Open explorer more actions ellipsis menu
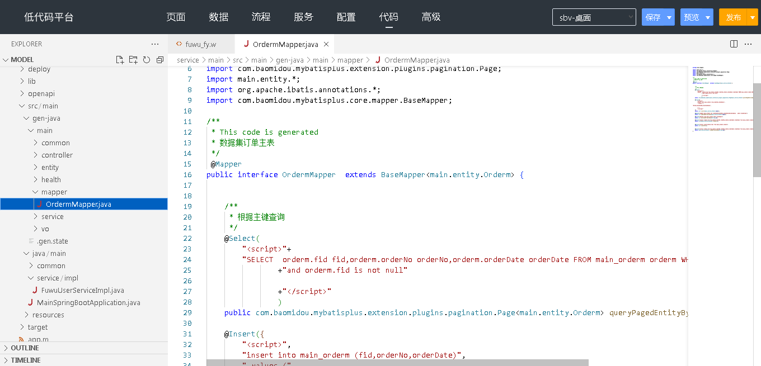The width and height of the screenshot is (761, 366). 155,44
